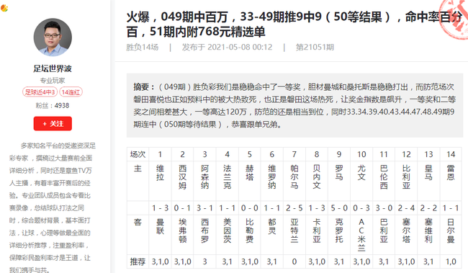
Task: Click the score 0 - 3 under 尤文
Action: pos(361,208)
